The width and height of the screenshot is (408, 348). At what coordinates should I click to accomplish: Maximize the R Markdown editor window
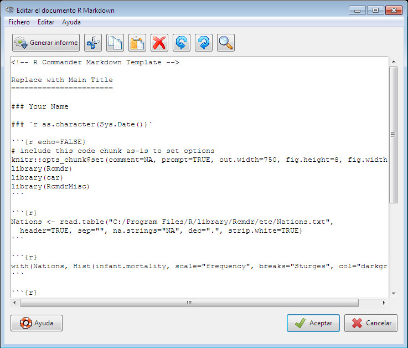click(x=375, y=11)
